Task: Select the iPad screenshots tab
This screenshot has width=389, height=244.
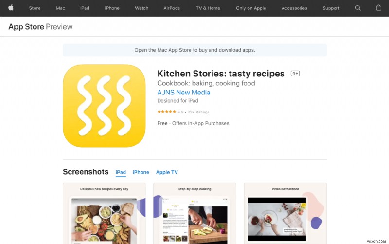Action: pos(121,172)
